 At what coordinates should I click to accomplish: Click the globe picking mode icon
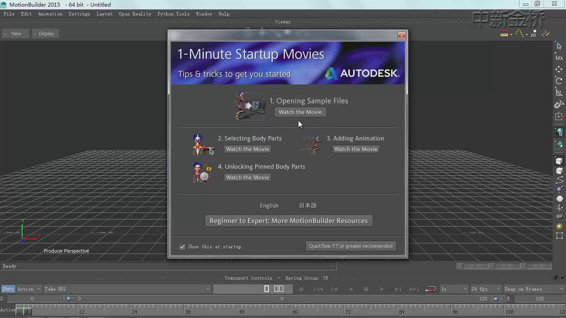tap(559, 132)
